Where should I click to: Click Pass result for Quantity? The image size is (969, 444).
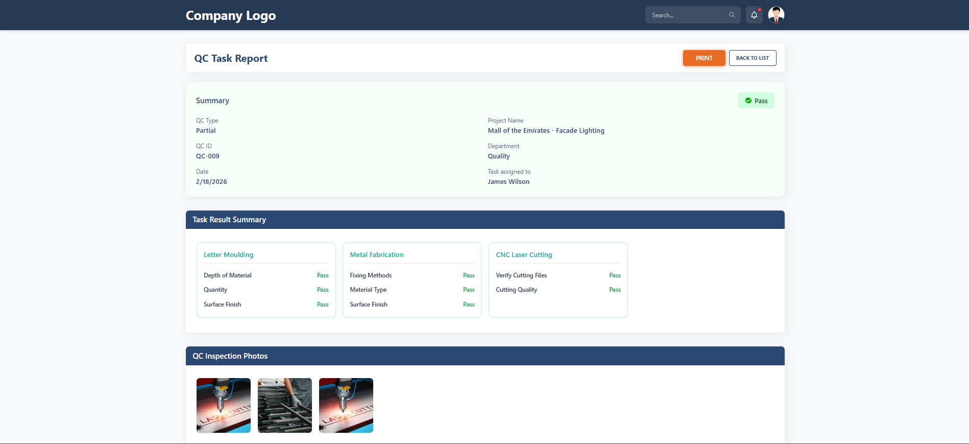coord(323,290)
